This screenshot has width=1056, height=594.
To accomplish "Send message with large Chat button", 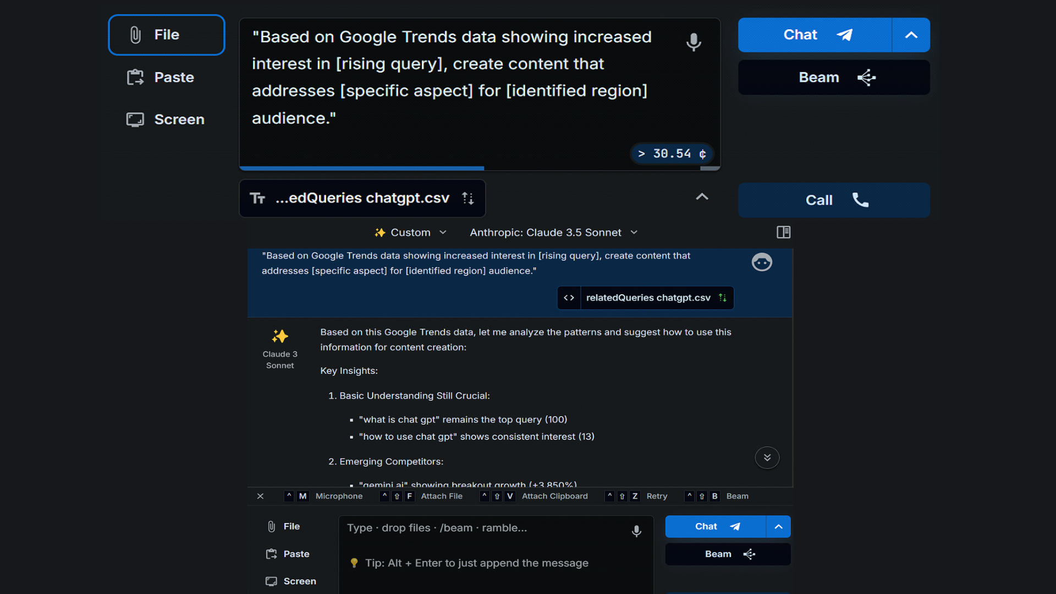I will click(x=815, y=35).
